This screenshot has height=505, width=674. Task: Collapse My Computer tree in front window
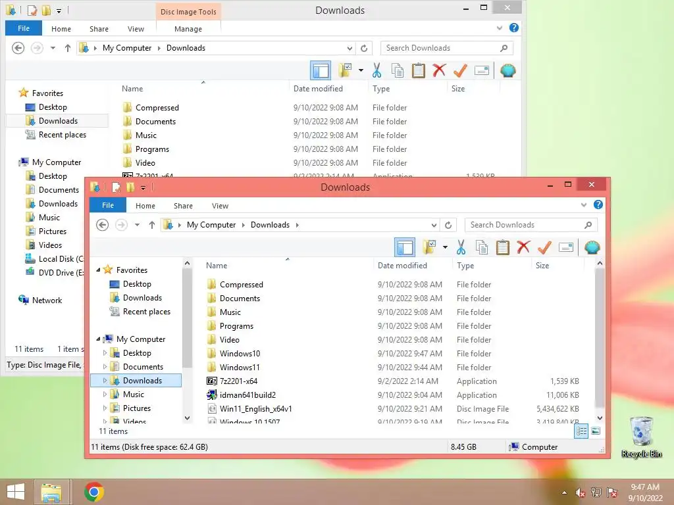[99, 339]
